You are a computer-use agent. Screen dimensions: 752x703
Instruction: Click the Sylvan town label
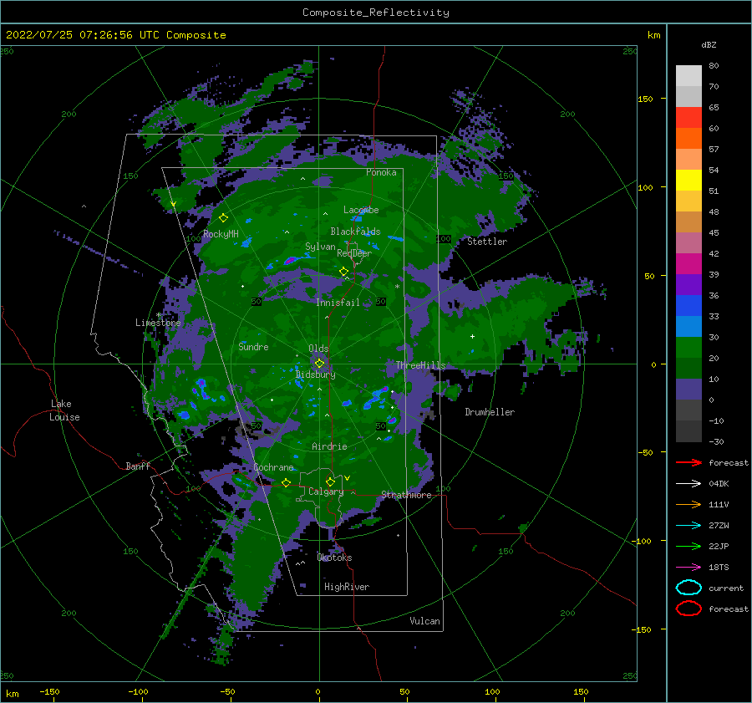(x=320, y=247)
